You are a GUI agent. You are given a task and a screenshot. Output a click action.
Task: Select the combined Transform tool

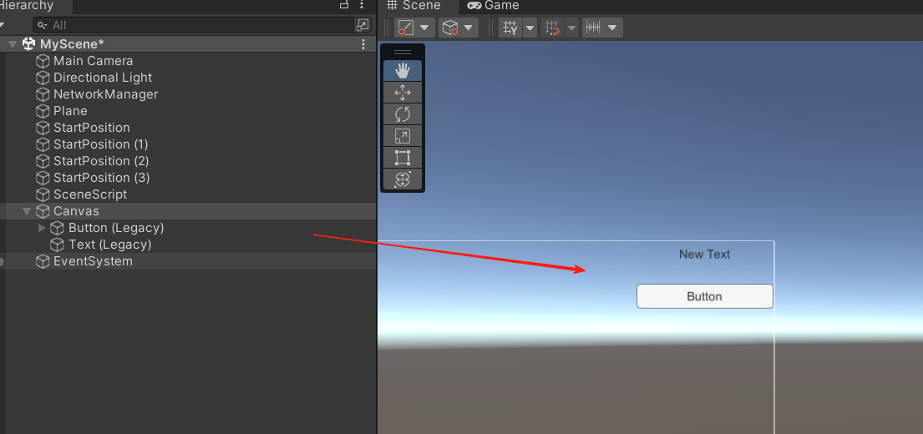pyautogui.click(x=403, y=179)
